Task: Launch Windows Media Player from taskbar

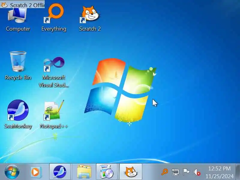Action: (36, 172)
